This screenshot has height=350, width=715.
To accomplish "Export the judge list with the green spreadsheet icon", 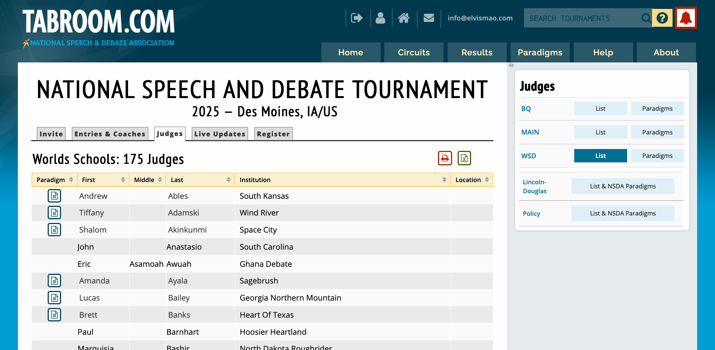I will 464,158.
